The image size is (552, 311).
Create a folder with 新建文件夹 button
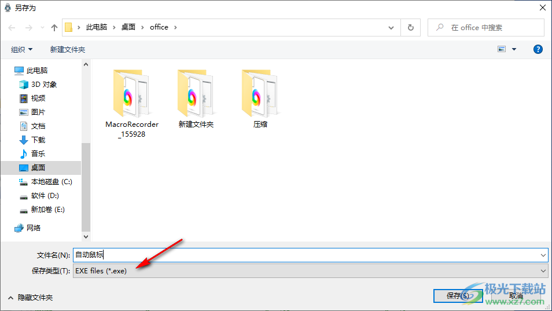[x=68, y=49]
